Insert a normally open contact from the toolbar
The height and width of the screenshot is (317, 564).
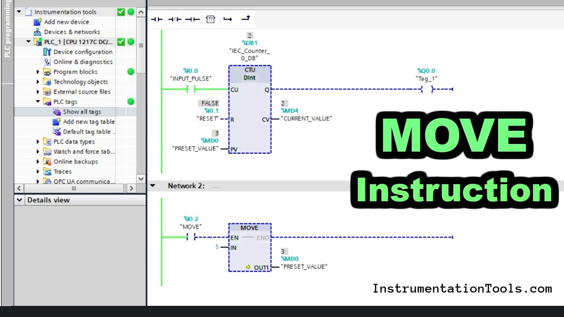pyautogui.click(x=157, y=19)
